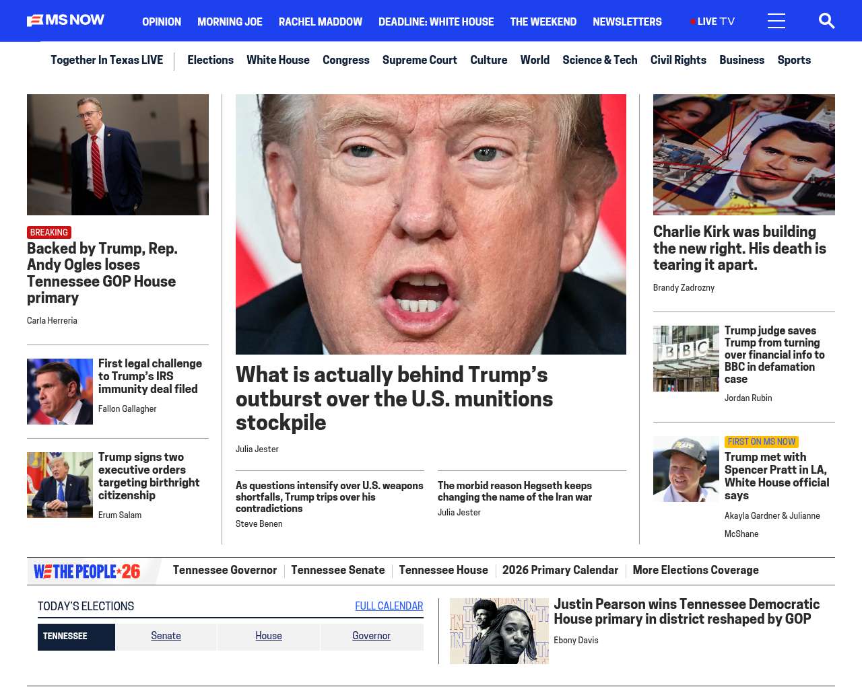Open the Justin Pearson article thumbnail
The height and width of the screenshot is (689, 862).
coord(499,631)
